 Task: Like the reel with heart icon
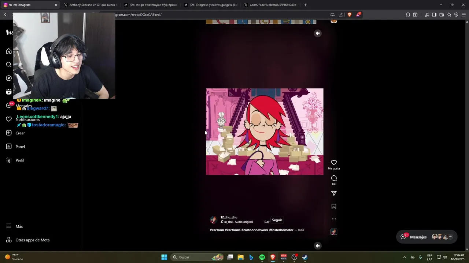pyautogui.click(x=334, y=163)
